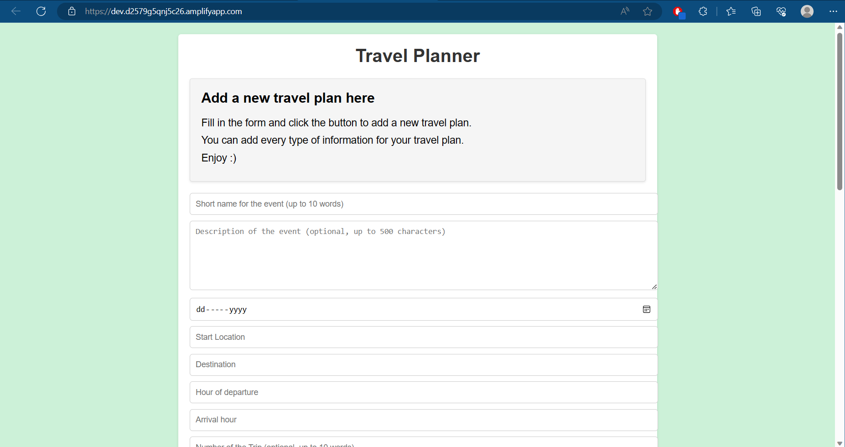Open Collections in the toolbar
The width and height of the screenshot is (845, 447).
tap(756, 11)
